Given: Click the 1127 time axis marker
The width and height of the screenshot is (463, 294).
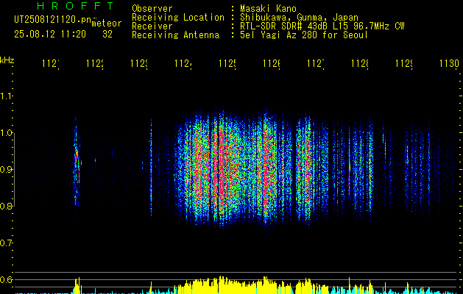Looking at the screenshot, I should [x=316, y=63].
